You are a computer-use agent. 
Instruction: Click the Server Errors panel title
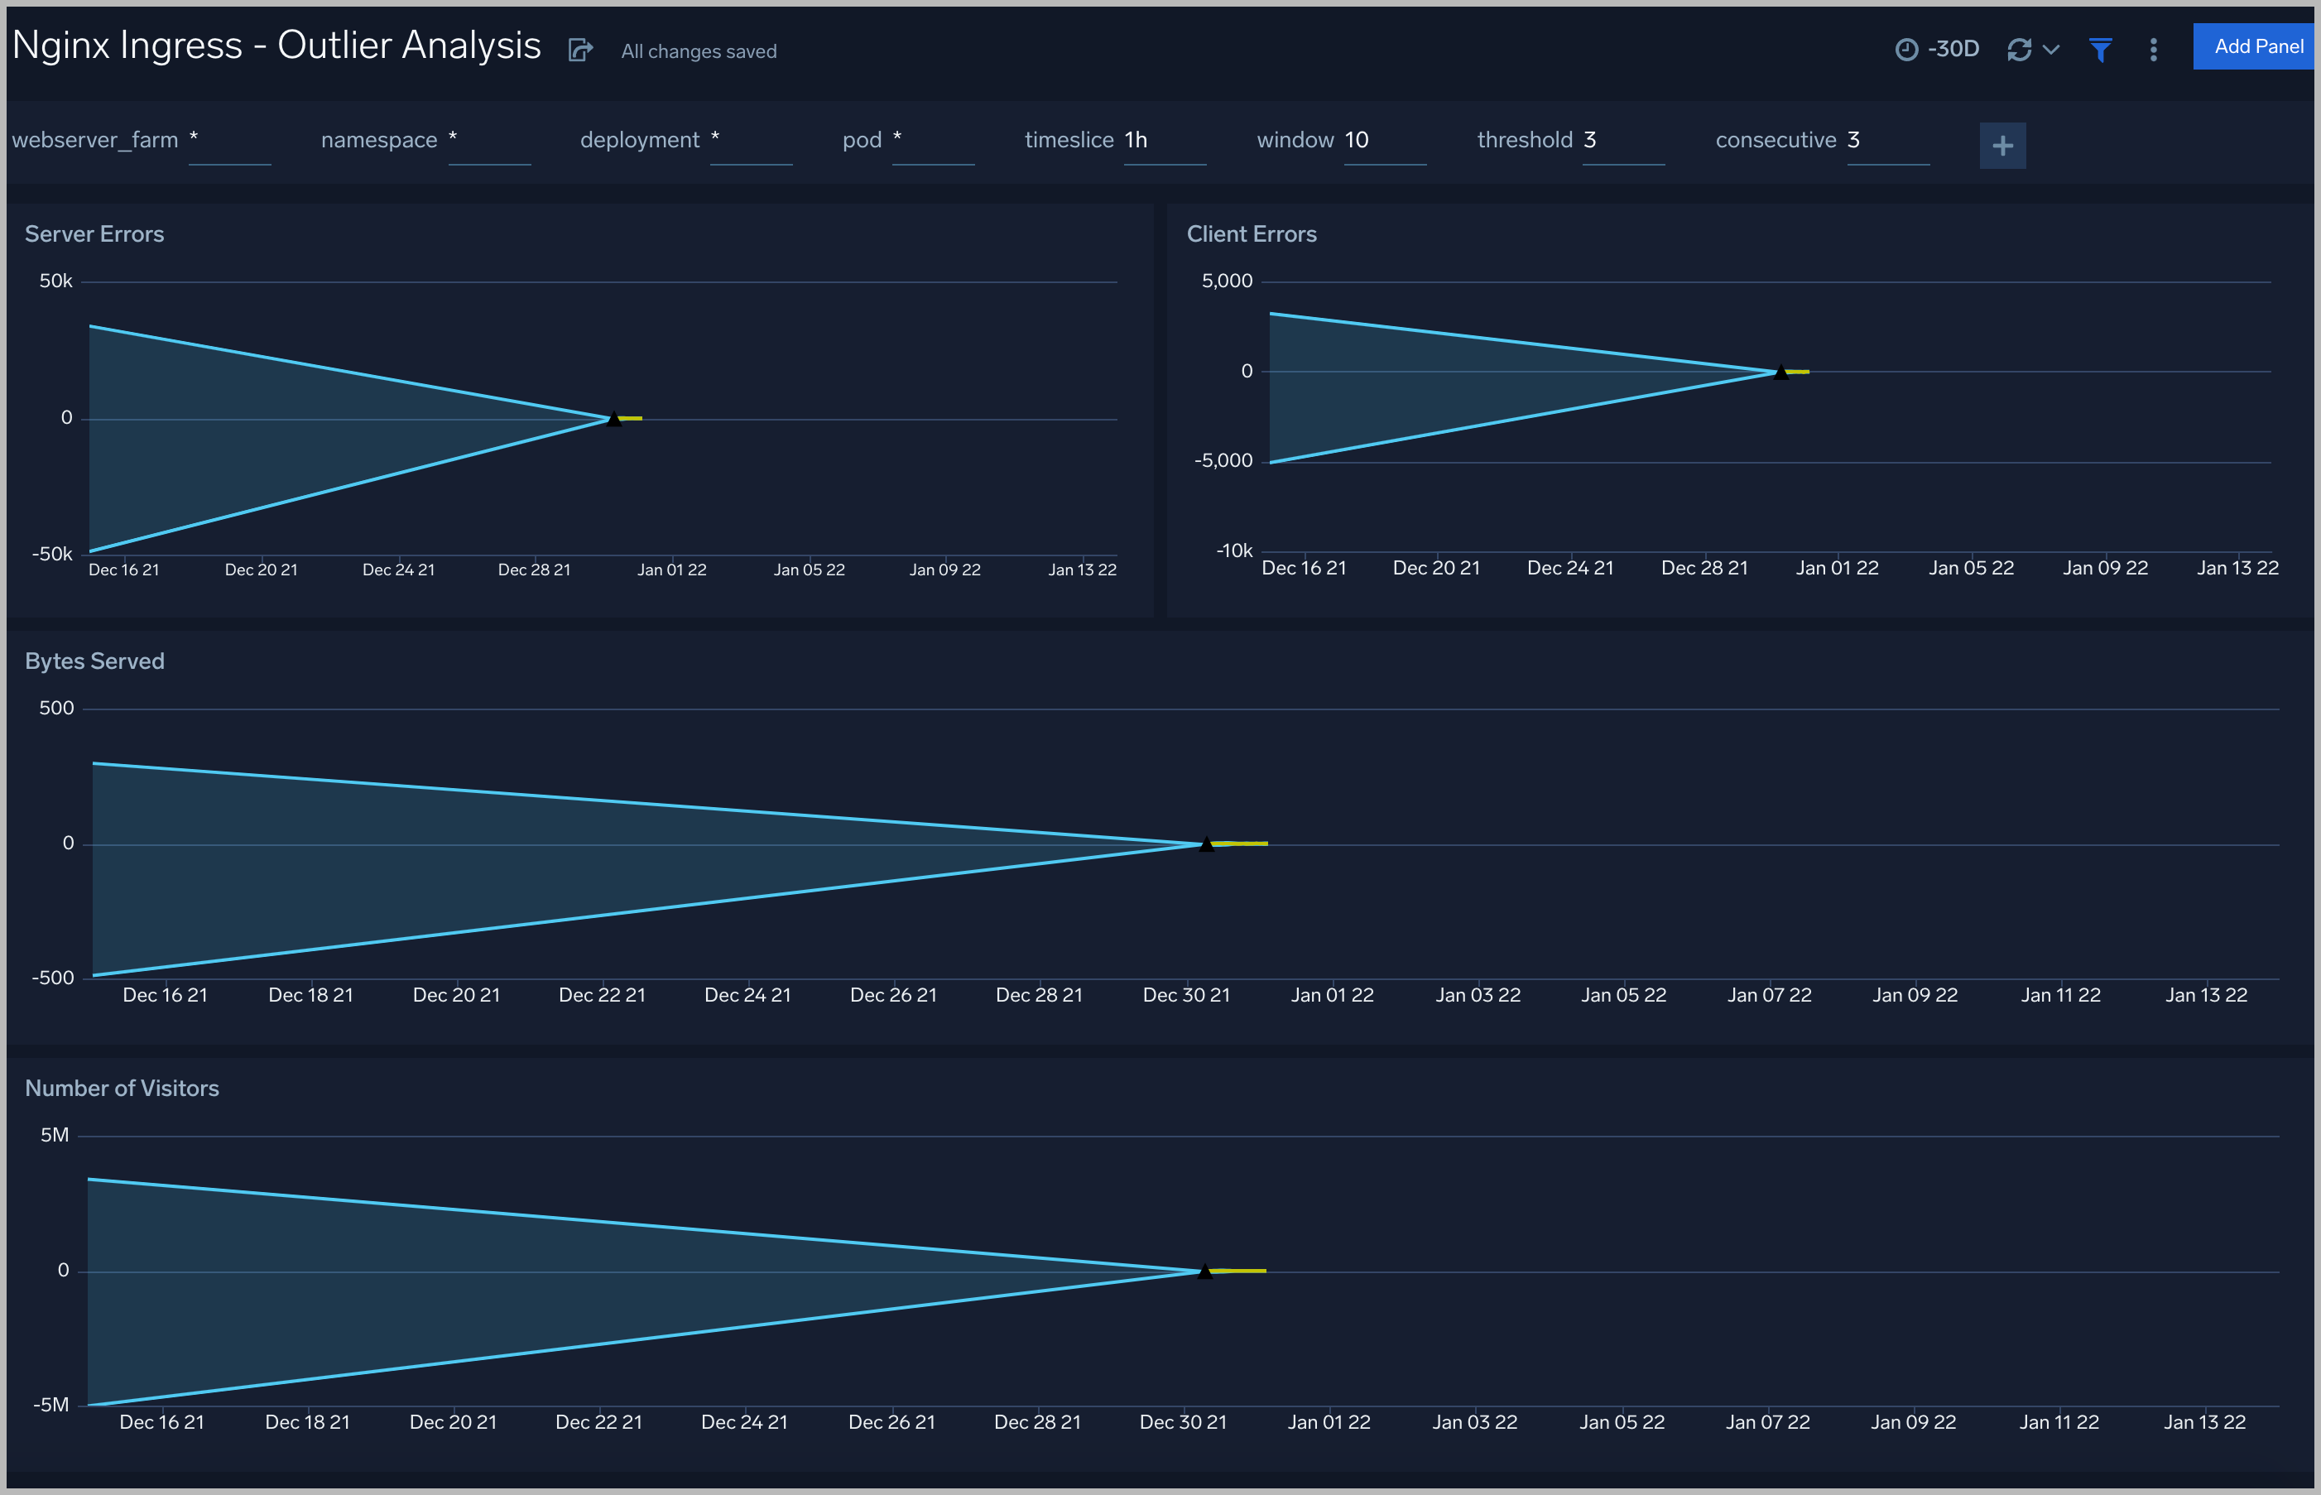(94, 233)
